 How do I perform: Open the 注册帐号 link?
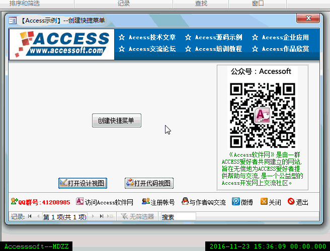[x=162, y=202]
